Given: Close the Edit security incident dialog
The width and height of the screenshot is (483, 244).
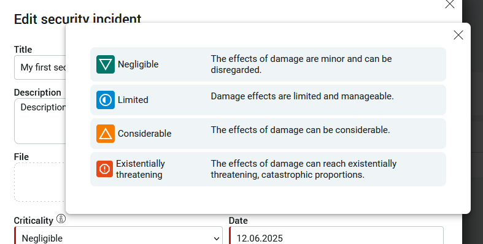Looking at the screenshot, I should pos(450,4).
